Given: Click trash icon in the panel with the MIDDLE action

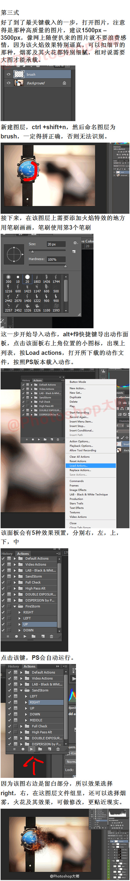Looking at the screenshot, I should click(58, 749).
